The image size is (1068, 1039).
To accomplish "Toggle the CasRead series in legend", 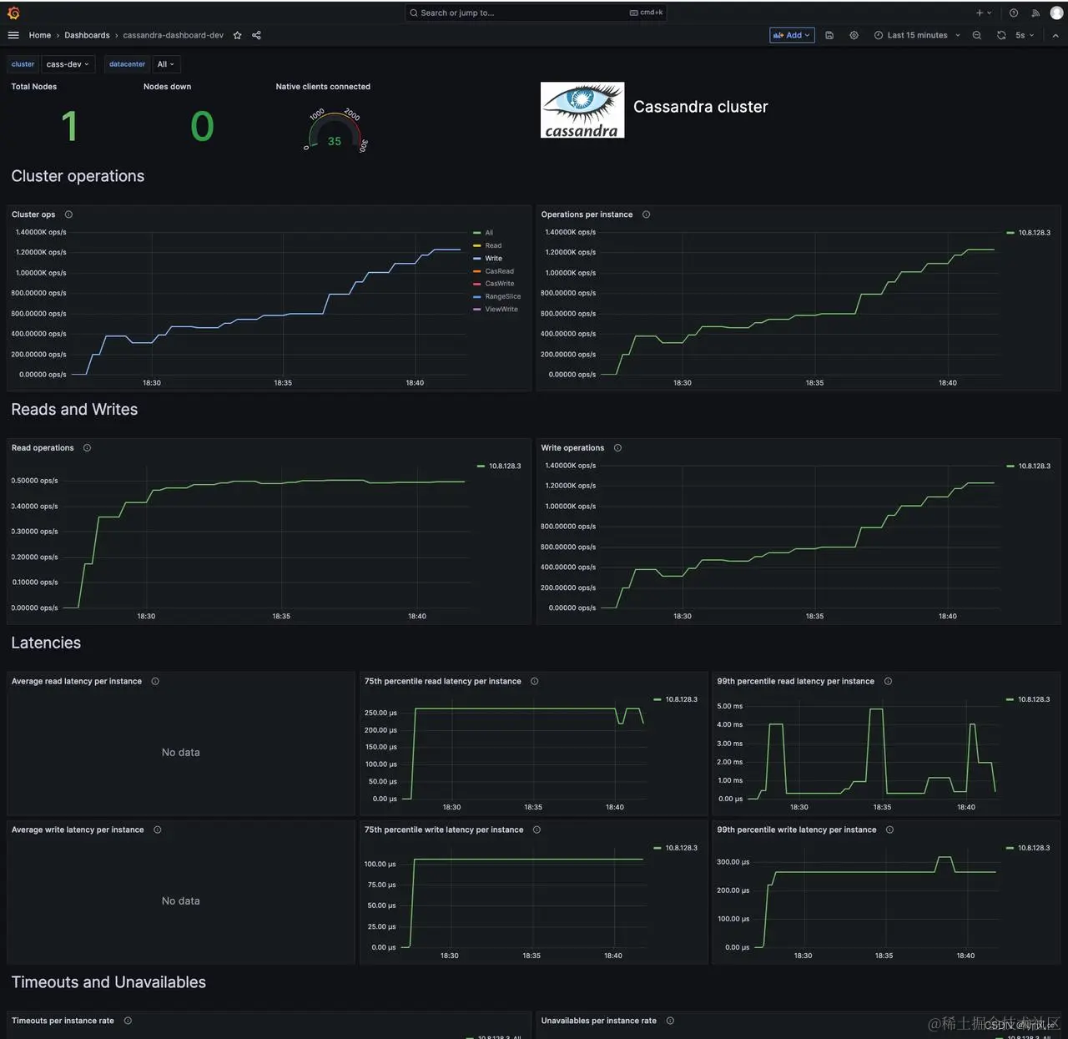I will click(500, 271).
